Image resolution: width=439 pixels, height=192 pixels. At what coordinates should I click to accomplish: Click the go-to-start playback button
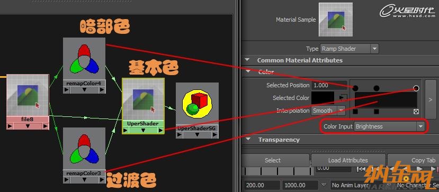361,169
